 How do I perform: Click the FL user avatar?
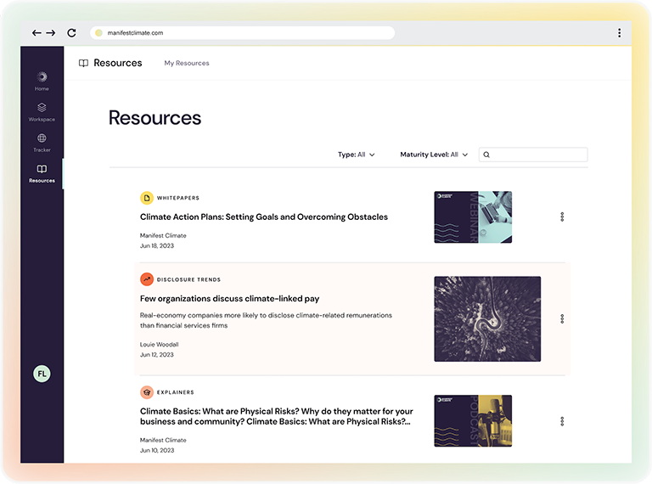[x=42, y=374]
